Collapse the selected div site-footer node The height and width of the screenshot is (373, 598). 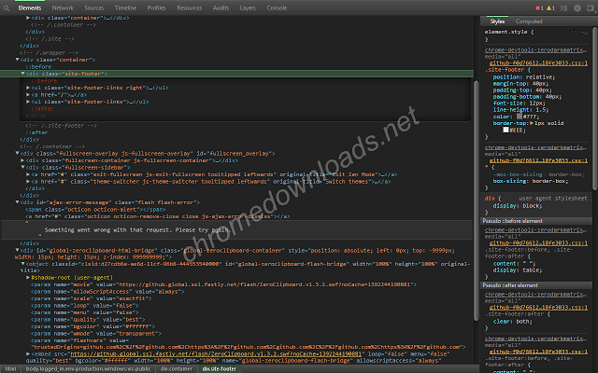coord(22,74)
